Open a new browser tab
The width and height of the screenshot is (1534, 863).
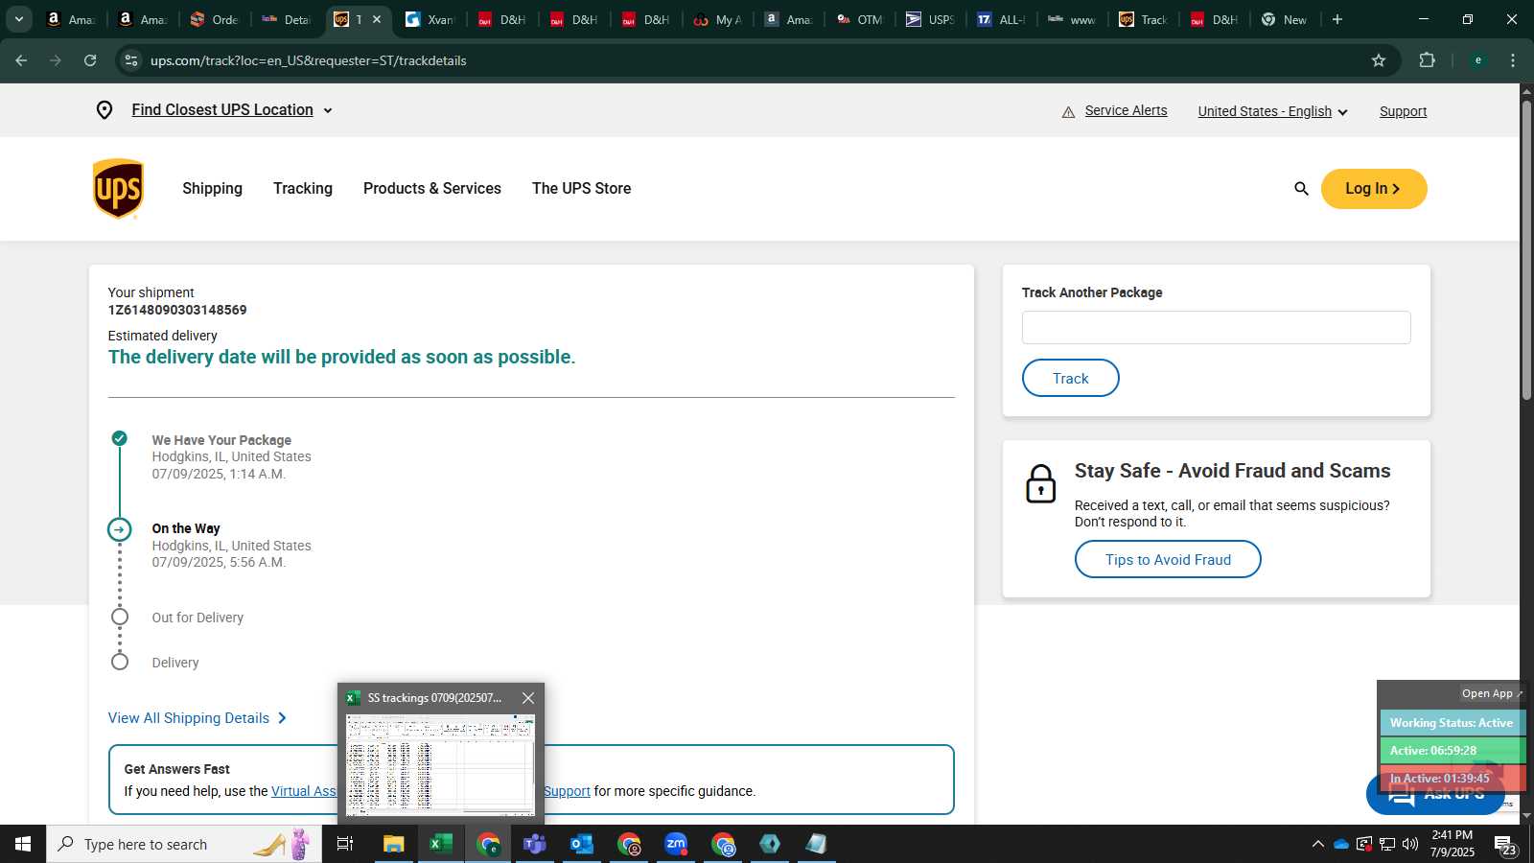[1337, 19]
